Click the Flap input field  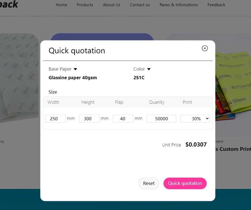tap(123, 119)
